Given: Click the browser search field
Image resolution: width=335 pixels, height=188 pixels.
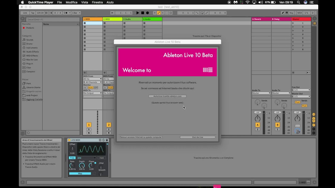Looking at the screenshot, I should pyautogui.click(x=52, y=19).
